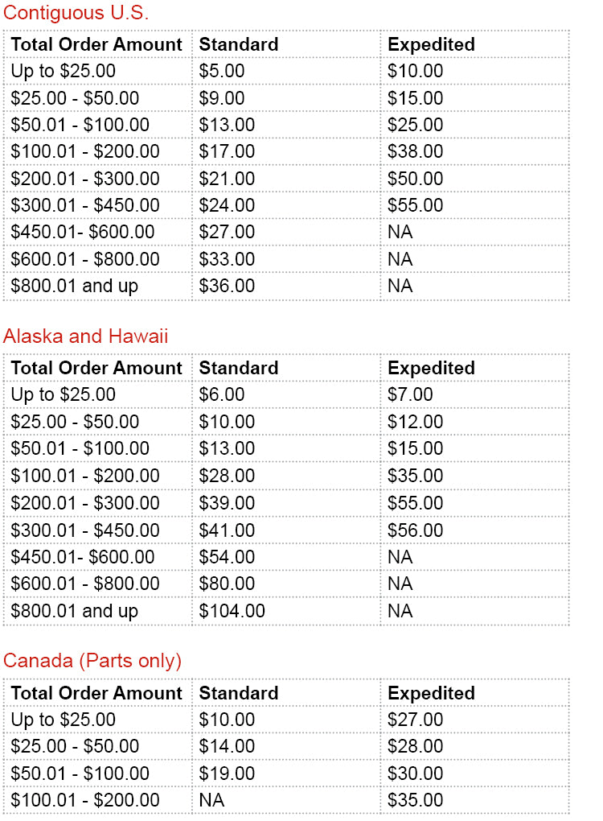Click the $80.00 standard rate cell
This screenshot has height=821, width=603.
point(227,584)
